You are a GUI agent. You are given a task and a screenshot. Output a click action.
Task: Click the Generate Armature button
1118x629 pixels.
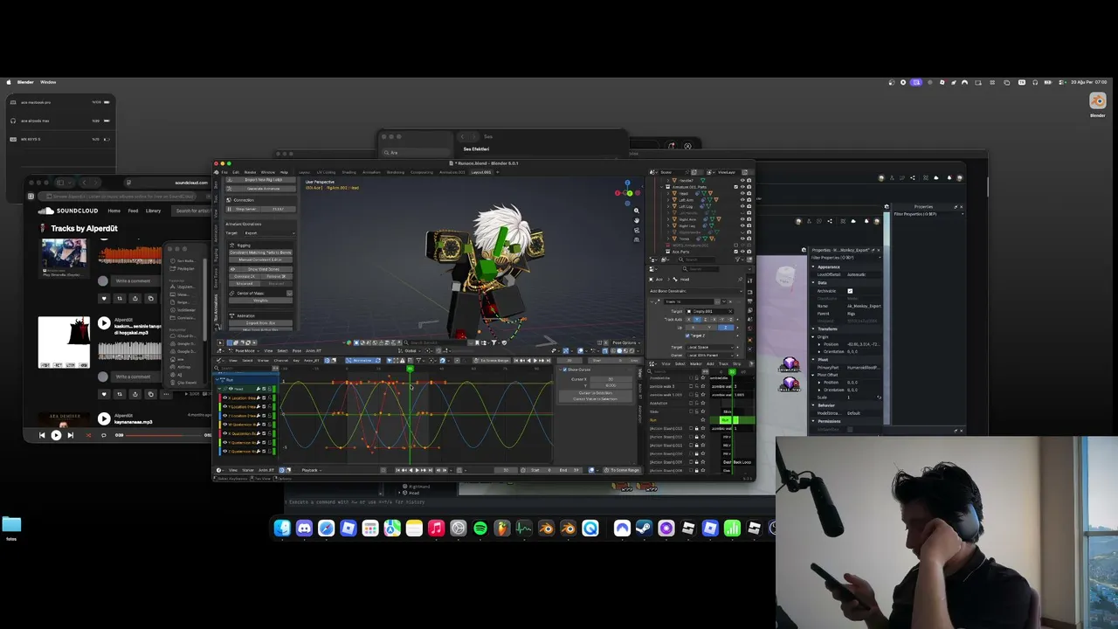click(263, 189)
